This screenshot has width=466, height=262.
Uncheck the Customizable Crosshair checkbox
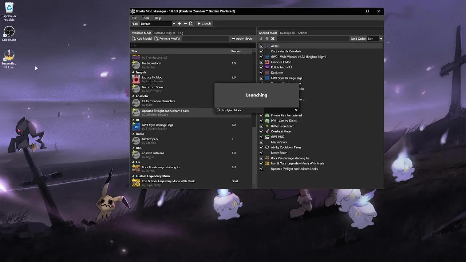[261, 51]
